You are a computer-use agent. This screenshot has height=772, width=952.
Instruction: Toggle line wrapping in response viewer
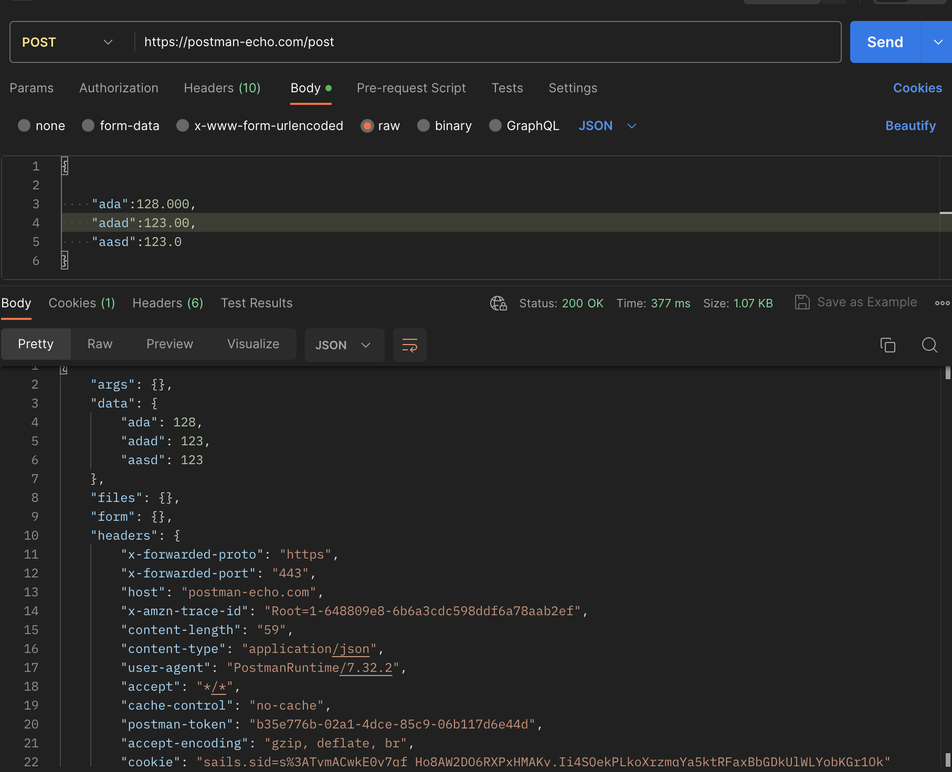tap(409, 345)
